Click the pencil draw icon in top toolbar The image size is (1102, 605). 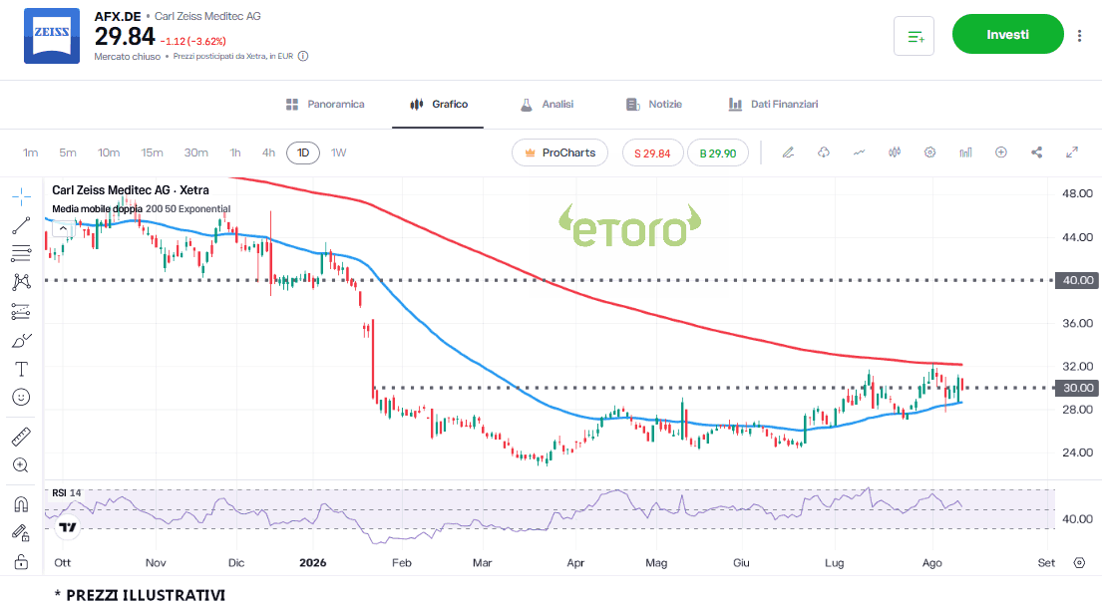[789, 152]
